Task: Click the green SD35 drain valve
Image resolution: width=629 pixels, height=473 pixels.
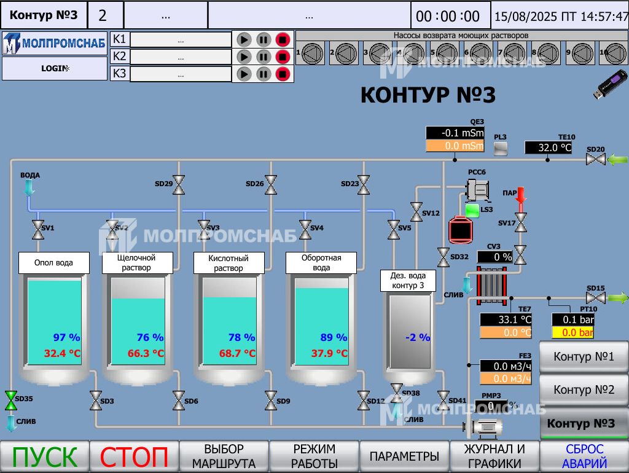Action: [10, 401]
